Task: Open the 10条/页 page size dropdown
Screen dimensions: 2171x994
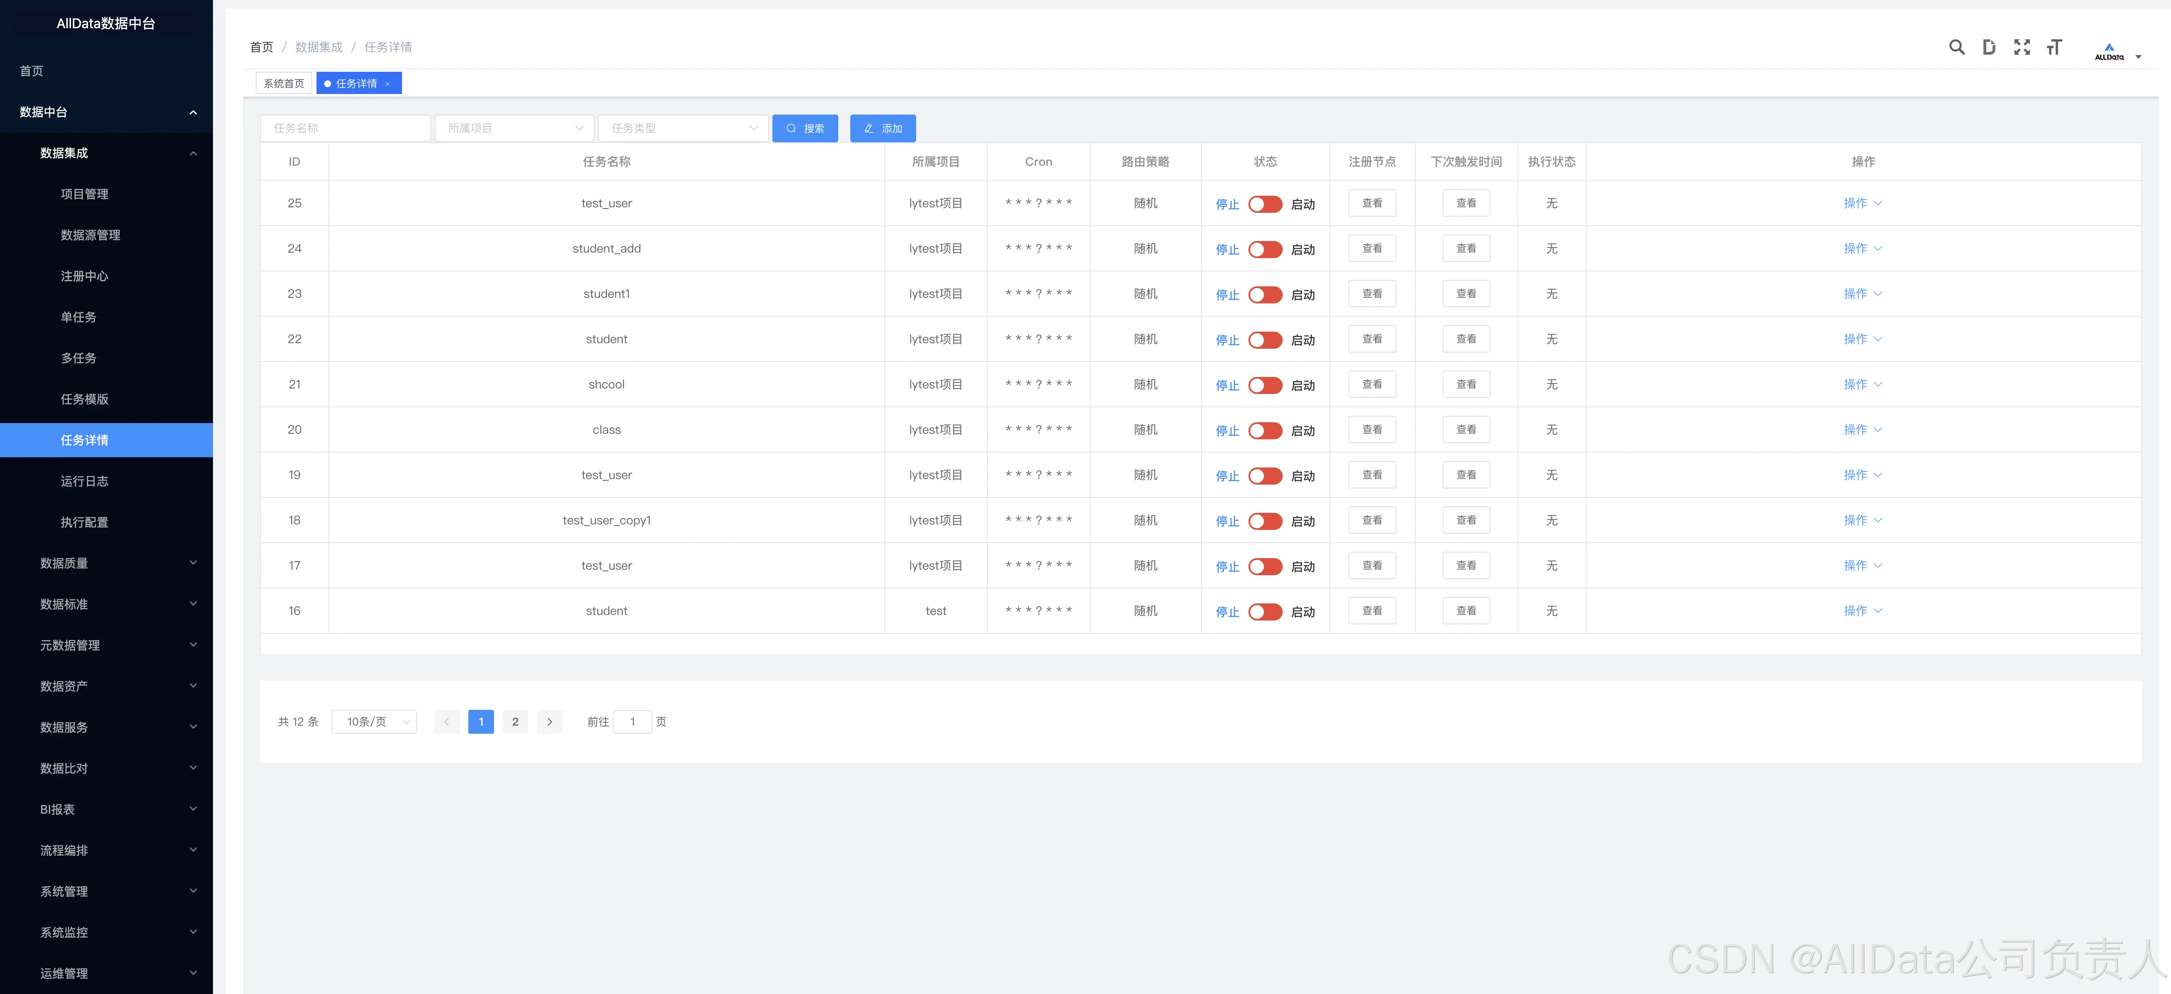Action: click(374, 722)
